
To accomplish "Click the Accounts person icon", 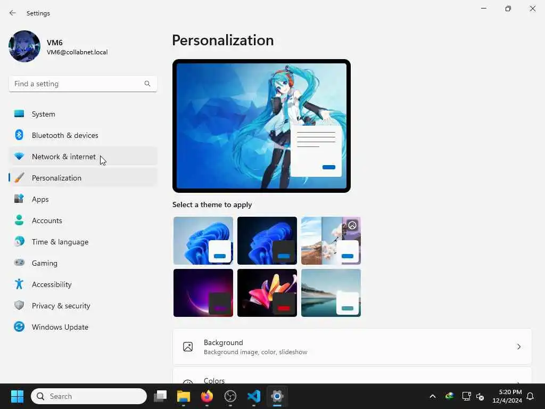I will click(x=19, y=220).
